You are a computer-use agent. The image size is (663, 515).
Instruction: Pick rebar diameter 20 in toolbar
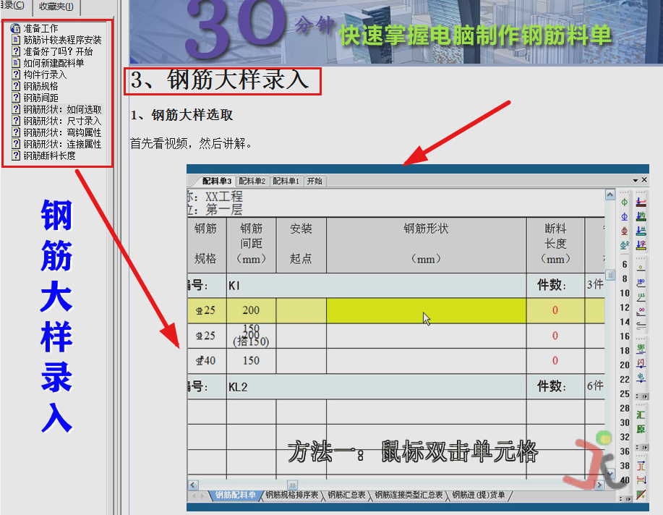point(625,365)
